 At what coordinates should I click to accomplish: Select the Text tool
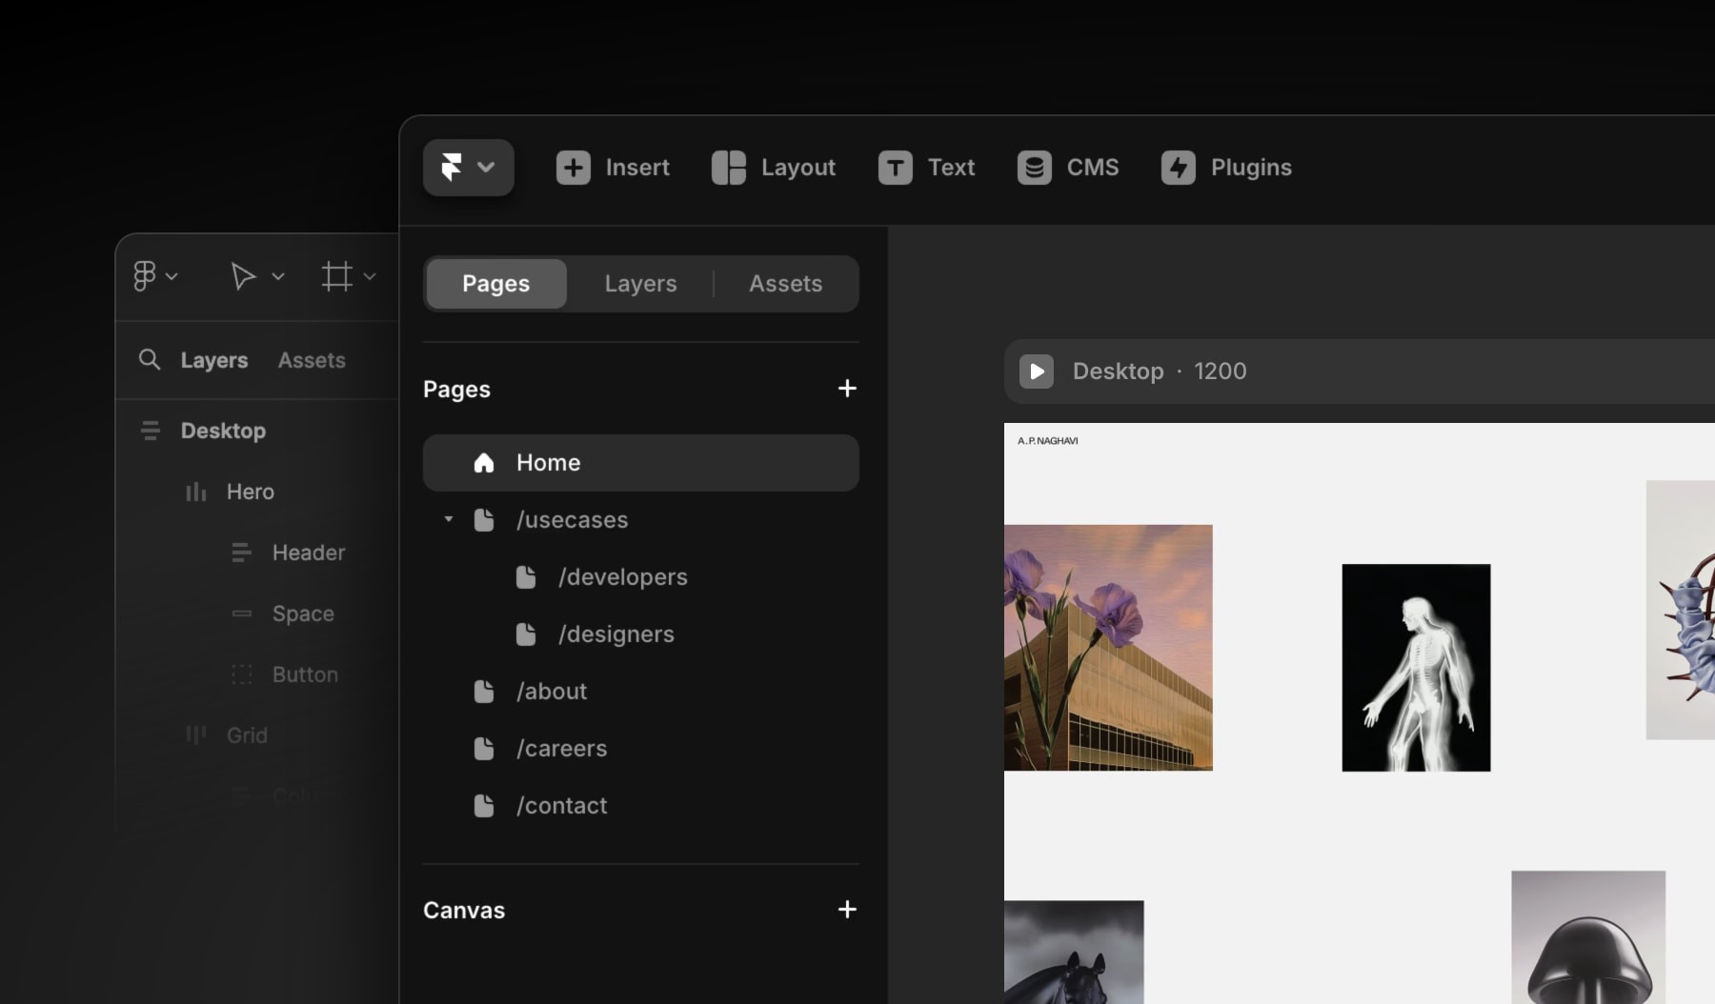pos(926,167)
